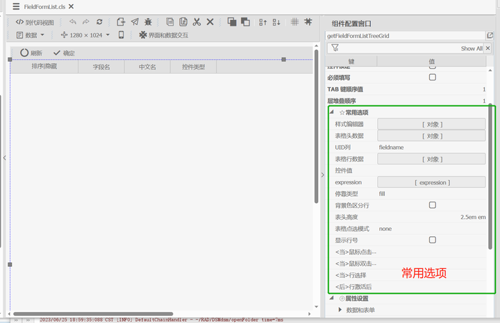Switch to the FieldFormList.cls tab
Screen dimensions: 500x323
click(44, 7)
